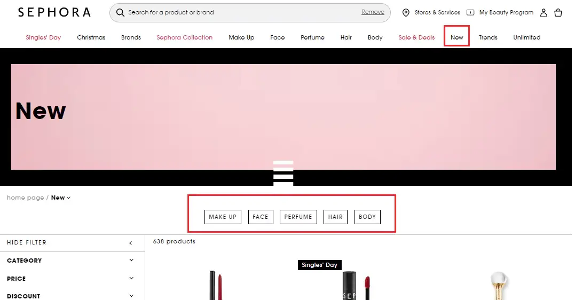Click the beauty program card icon
Image resolution: width=583 pixels, height=300 pixels.
pyautogui.click(x=470, y=12)
